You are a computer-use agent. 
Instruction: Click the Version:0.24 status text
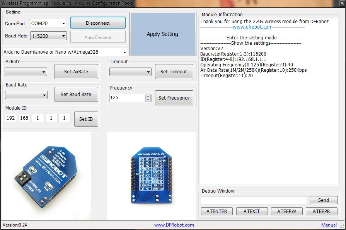[x=15, y=225]
